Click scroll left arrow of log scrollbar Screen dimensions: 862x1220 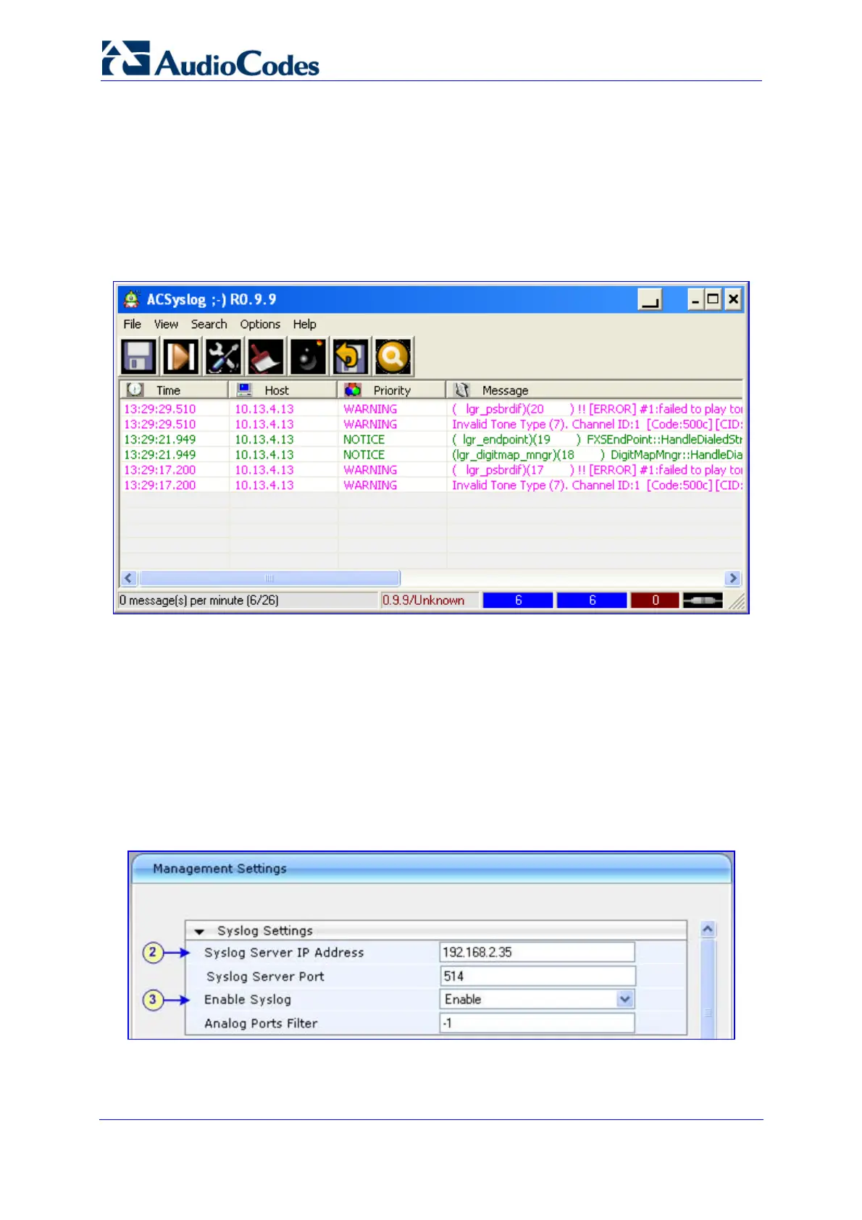128,578
